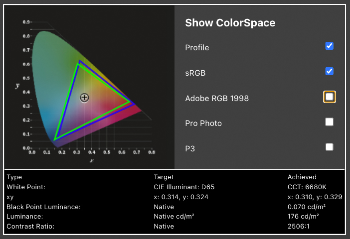350x239 pixels.
Task: Click the Native target for Contrast Ratio
Action: pyautogui.click(x=164, y=226)
